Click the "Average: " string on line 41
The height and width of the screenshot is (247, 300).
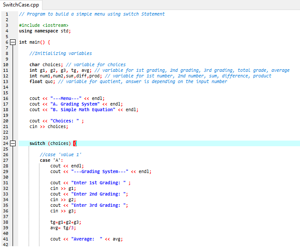click(x=87, y=239)
